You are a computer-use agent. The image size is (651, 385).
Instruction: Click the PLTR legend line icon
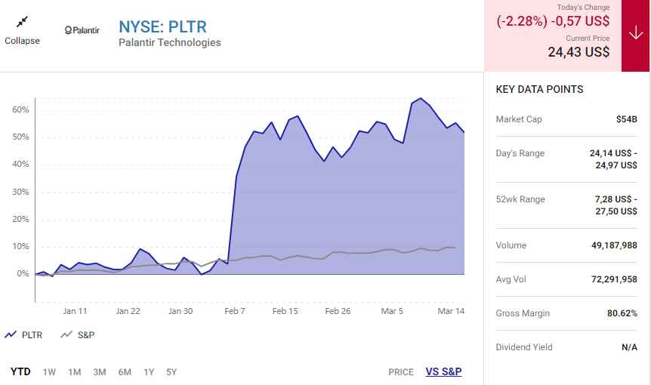tap(11, 334)
